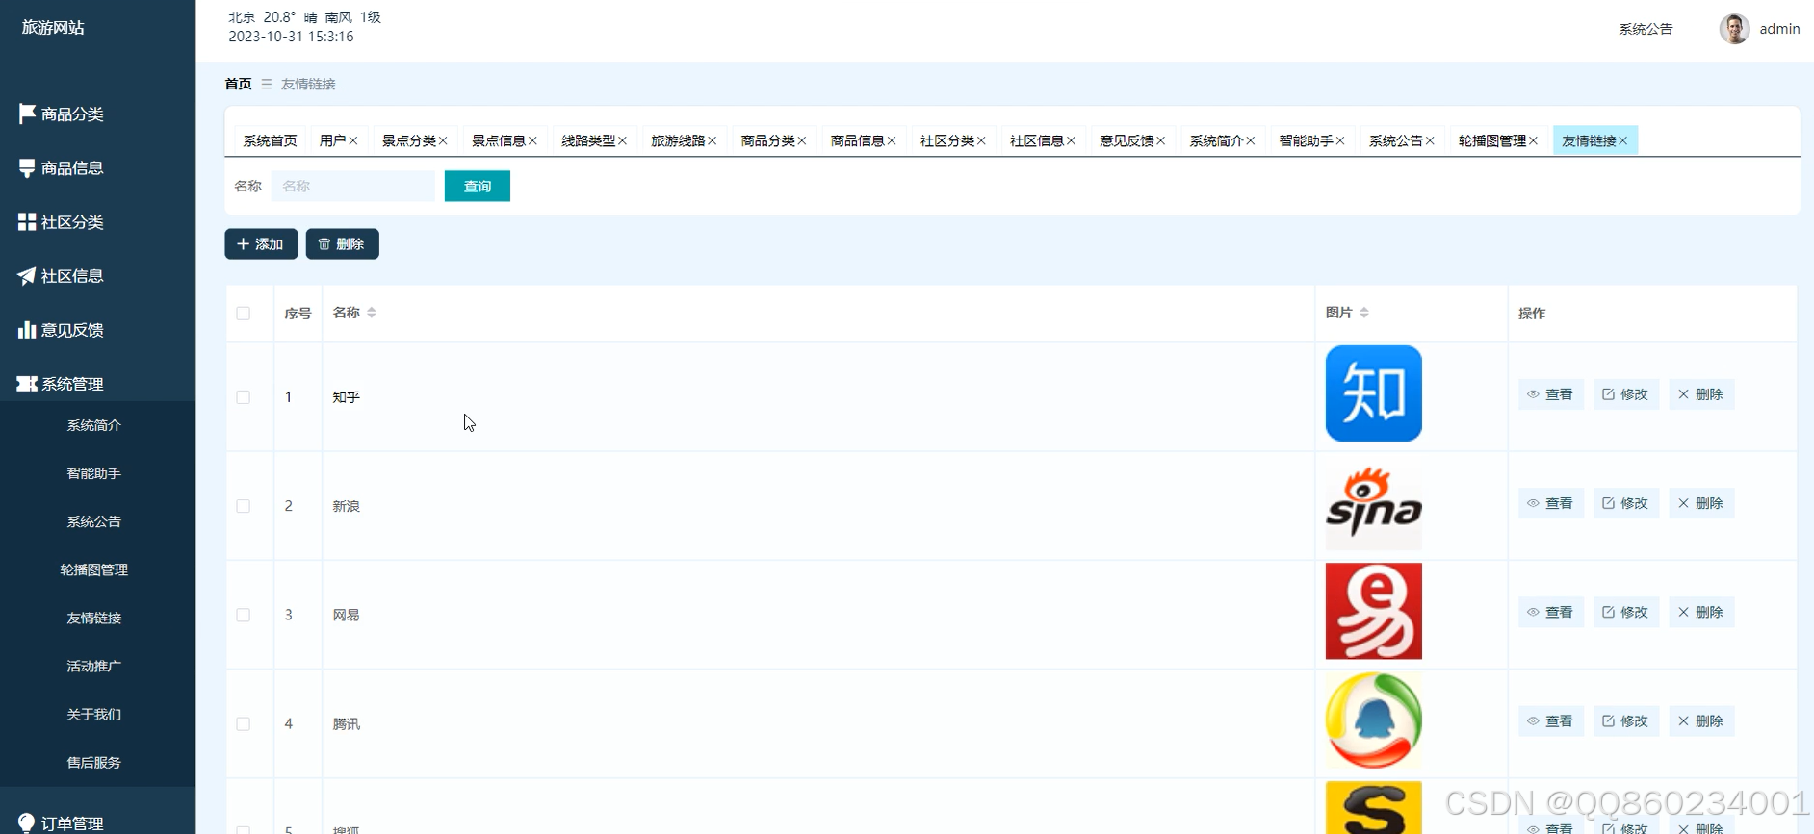Screen dimensions: 1814x834
Task: Click the paper plane icon beside 社区信息
Action: point(27,276)
